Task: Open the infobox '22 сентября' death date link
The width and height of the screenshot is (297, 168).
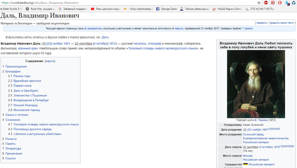Action: click(251, 147)
